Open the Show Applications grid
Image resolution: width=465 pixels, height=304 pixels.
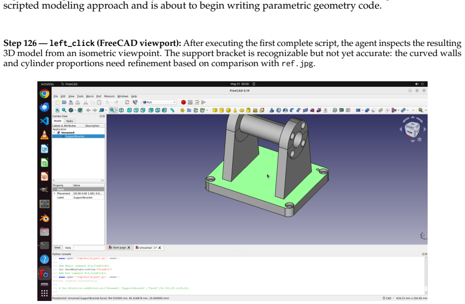pyautogui.click(x=44, y=293)
